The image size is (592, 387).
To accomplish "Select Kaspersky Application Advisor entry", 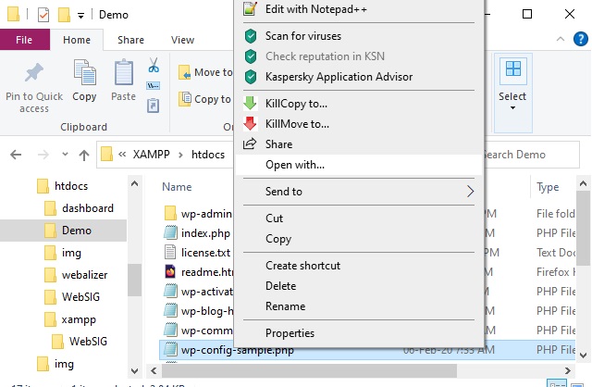I will 359,77.
